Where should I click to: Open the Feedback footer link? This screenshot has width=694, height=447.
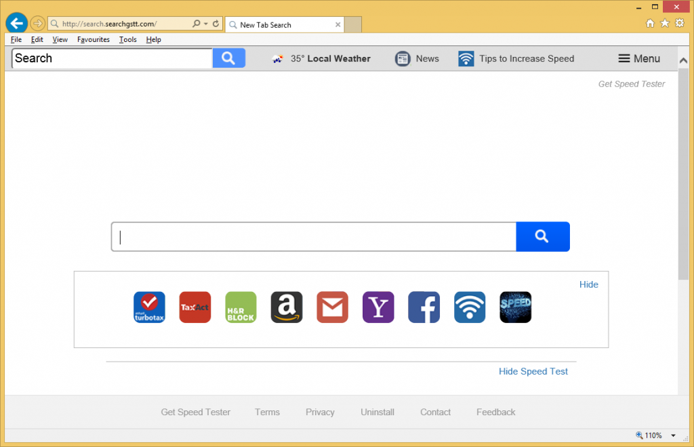pos(495,412)
